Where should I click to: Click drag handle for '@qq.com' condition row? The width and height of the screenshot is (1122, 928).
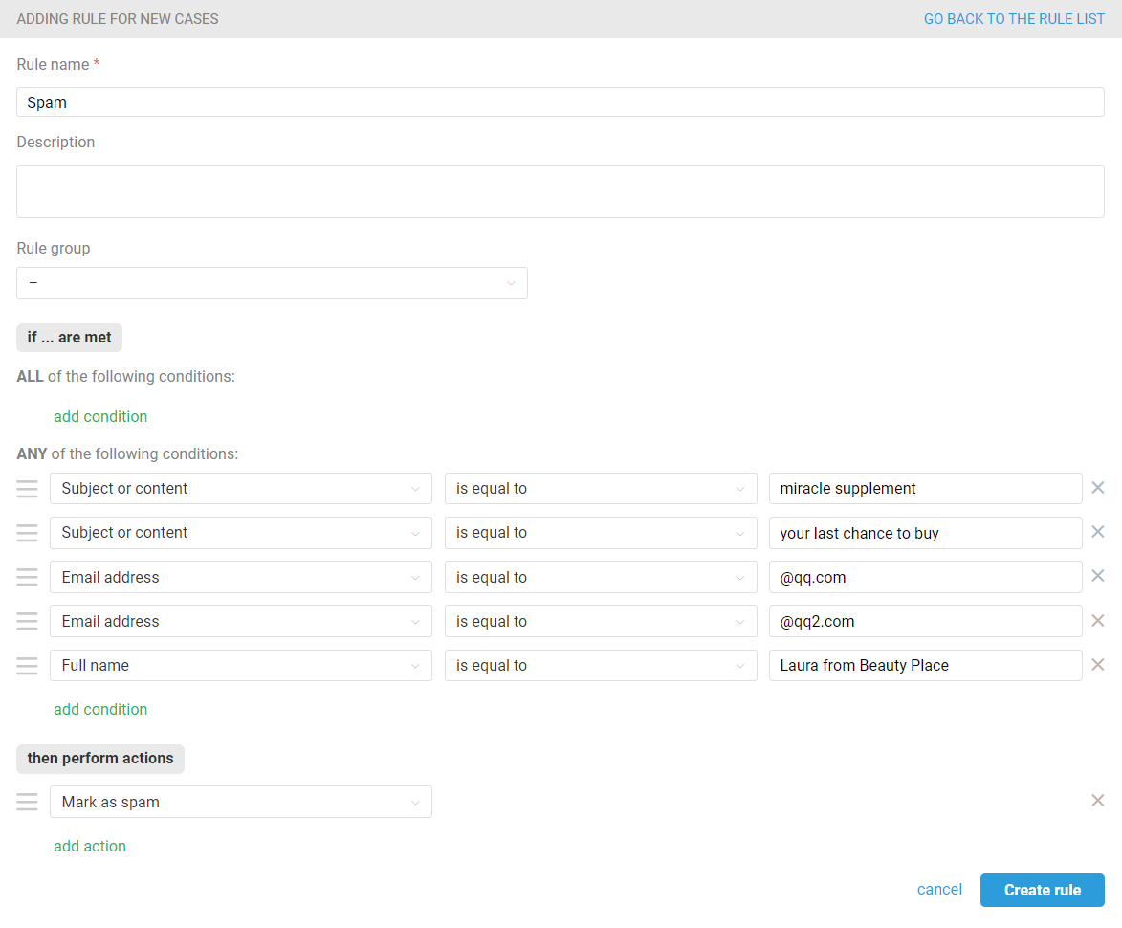coord(27,577)
